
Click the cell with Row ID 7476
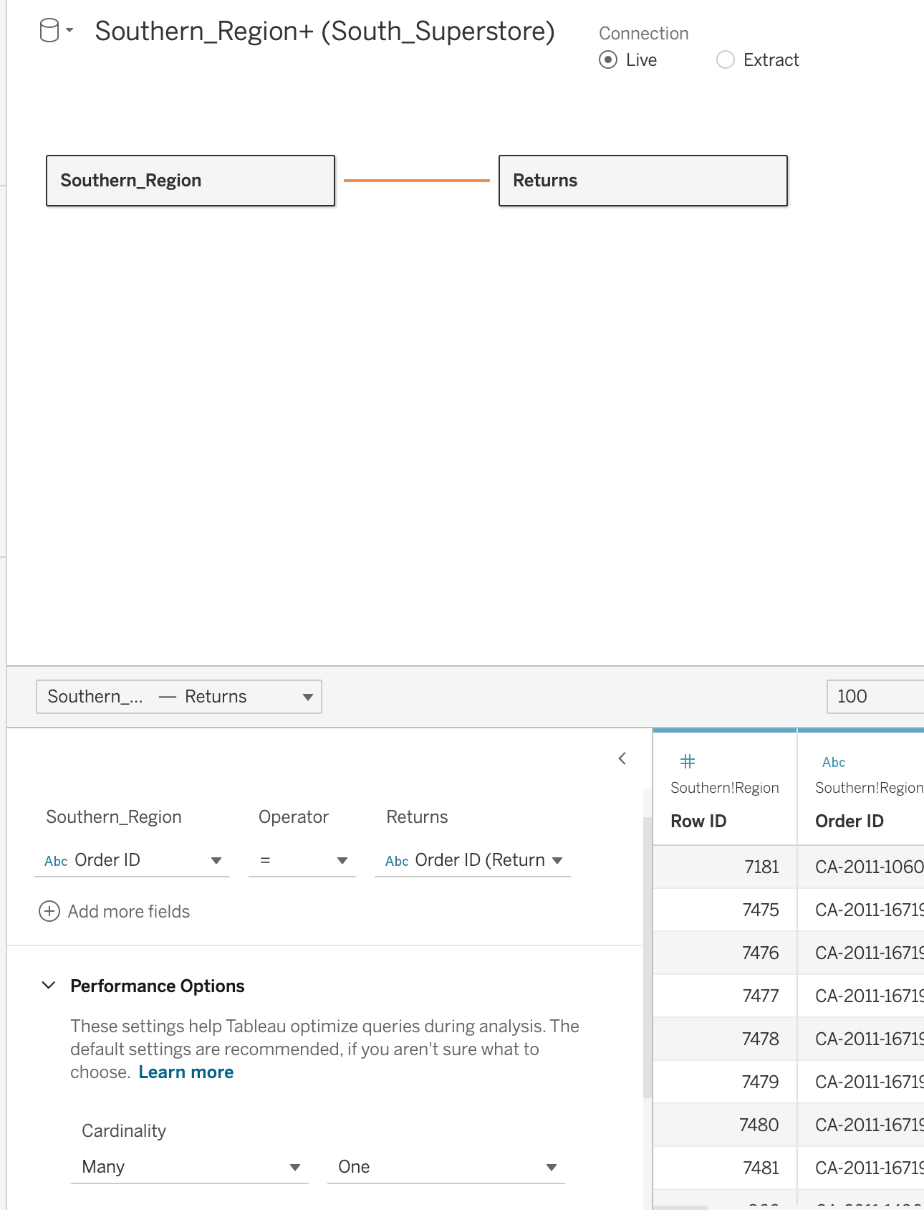(x=725, y=953)
